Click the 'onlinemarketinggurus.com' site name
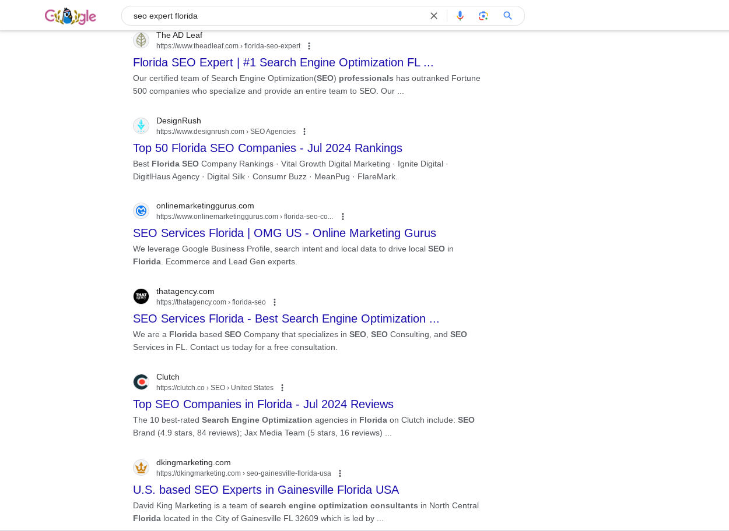729x531 pixels. [x=205, y=206]
